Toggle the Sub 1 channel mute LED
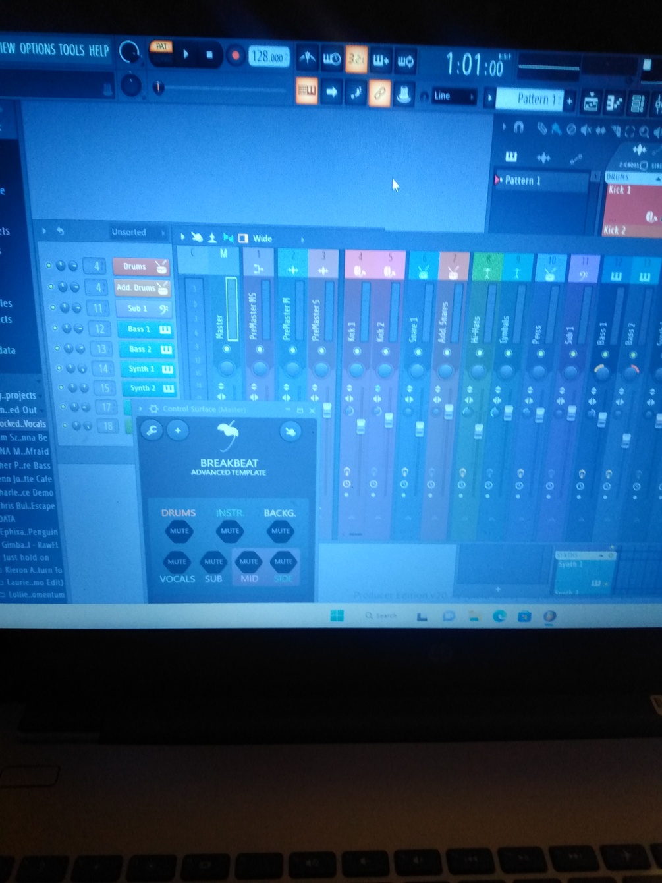The width and height of the screenshot is (662, 883). click(53, 307)
